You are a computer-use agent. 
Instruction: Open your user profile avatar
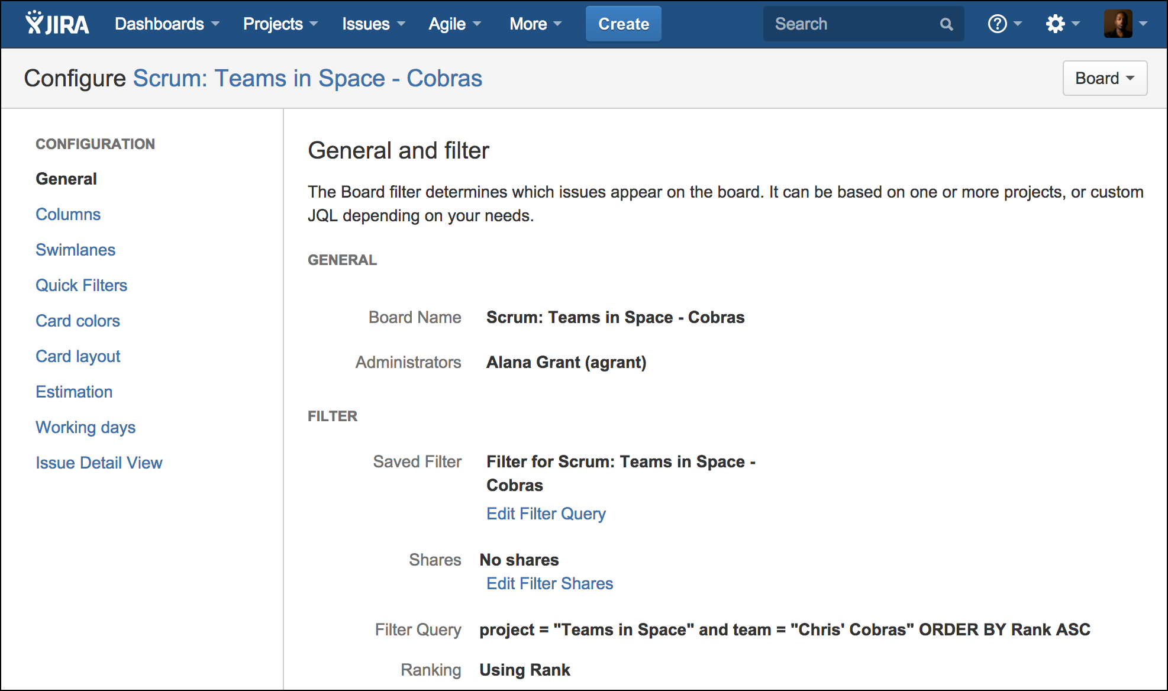(x=1117, y=24)
